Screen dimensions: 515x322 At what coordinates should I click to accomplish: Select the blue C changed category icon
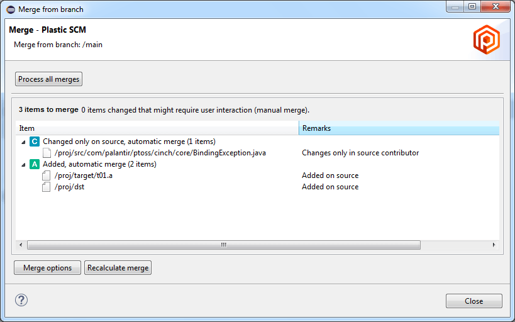[35, 142]
